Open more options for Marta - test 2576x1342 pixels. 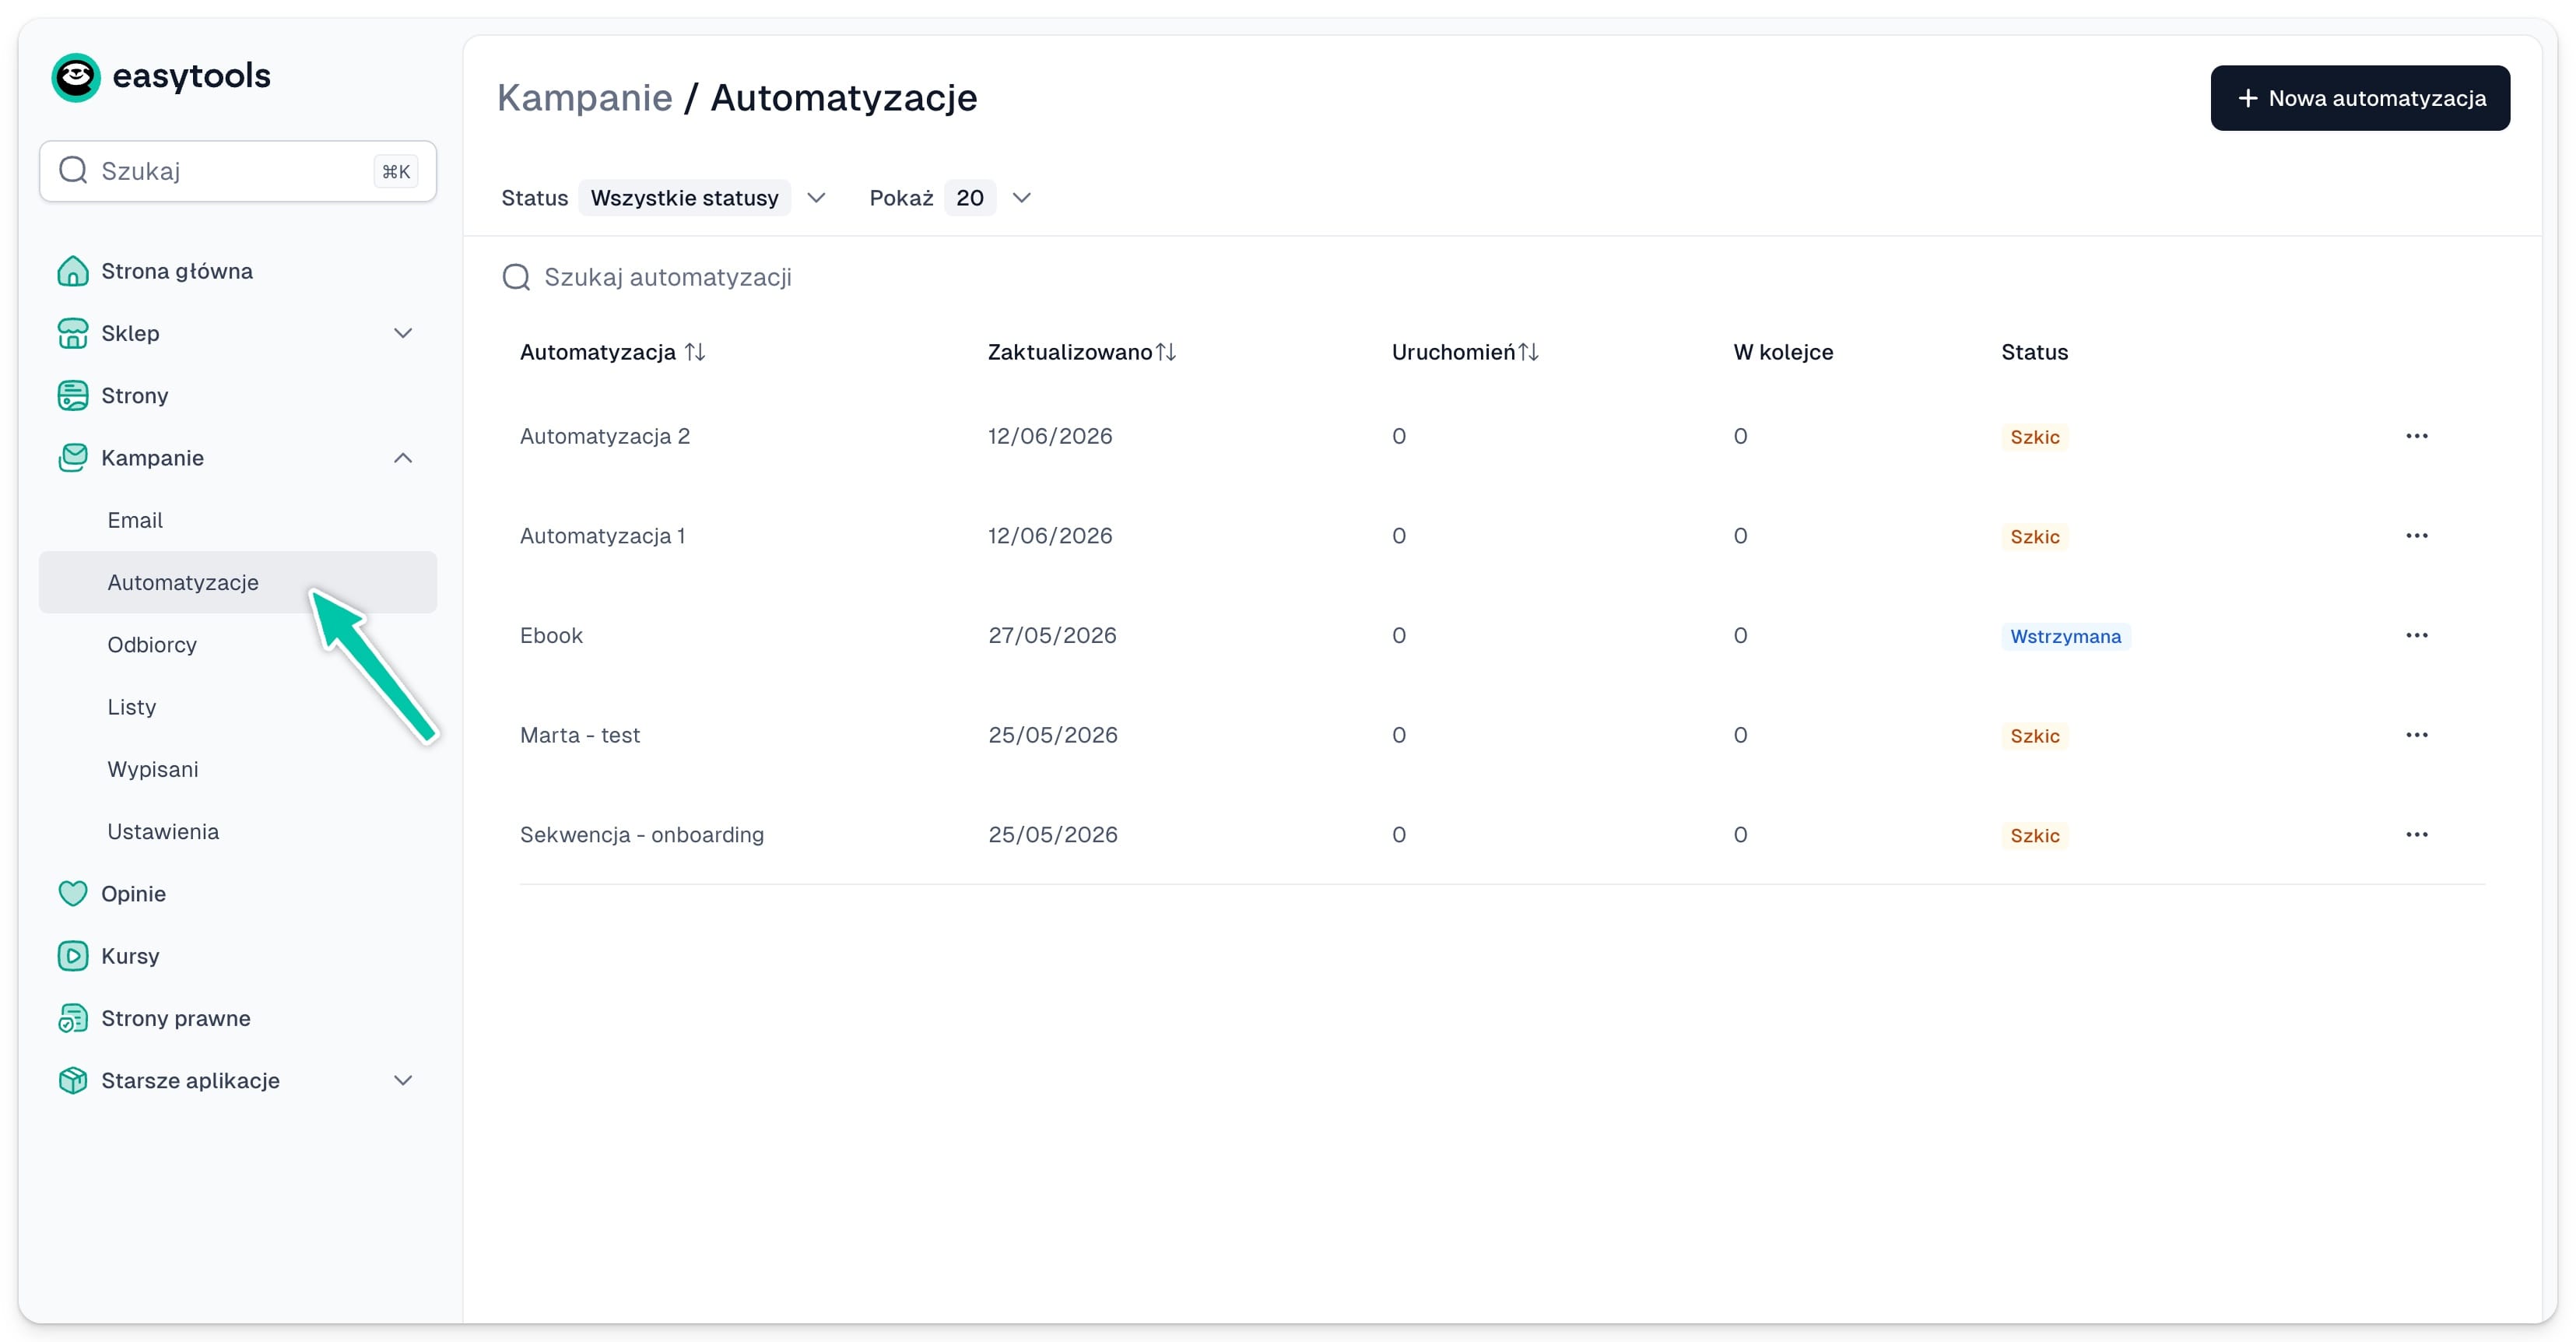(x=2417, y=735)
